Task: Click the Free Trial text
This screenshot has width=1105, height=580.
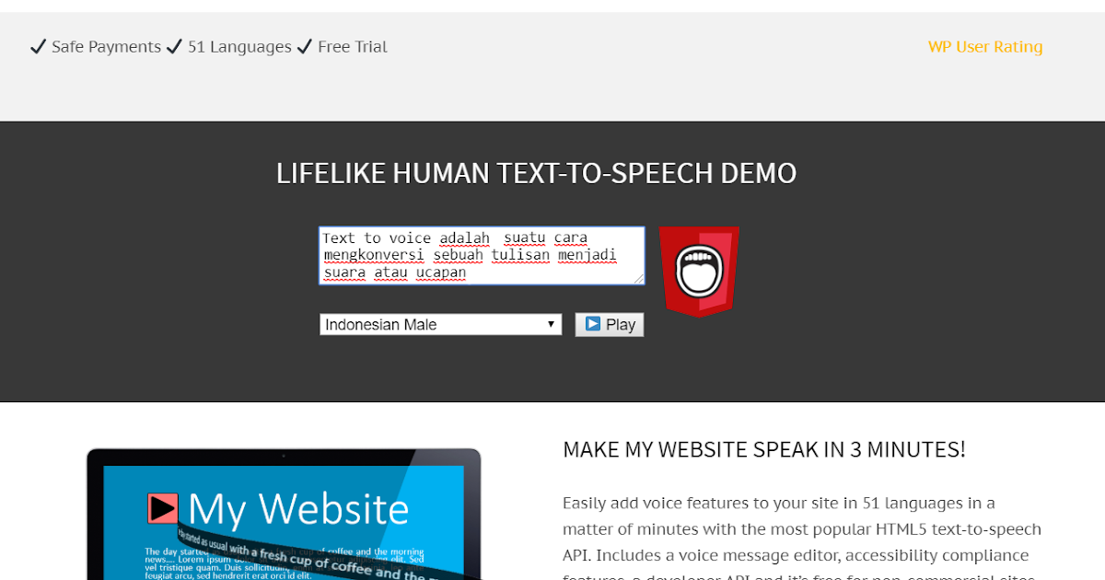Action: (353, 47)
